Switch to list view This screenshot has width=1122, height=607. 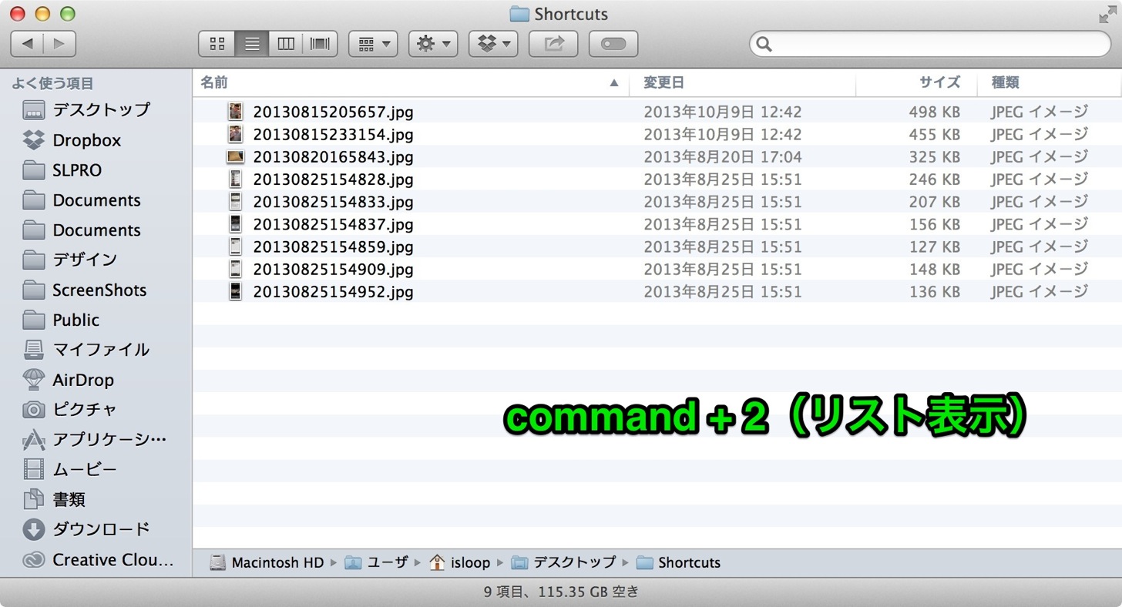[251, 44]
